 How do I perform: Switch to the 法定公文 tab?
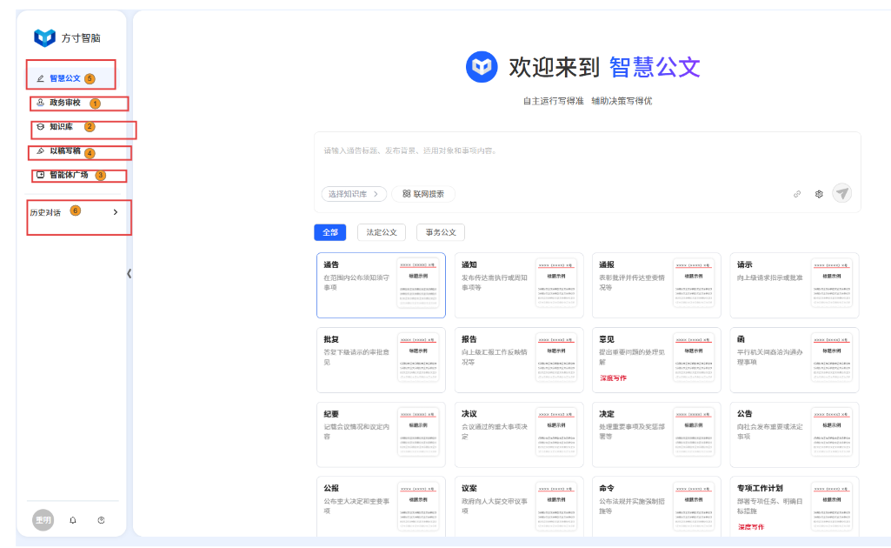(x=381, y=232)
